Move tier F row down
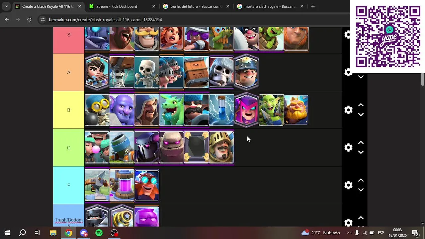This screenshot has height=239, width=425. (361, 190)
